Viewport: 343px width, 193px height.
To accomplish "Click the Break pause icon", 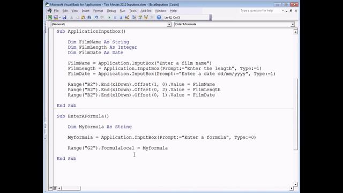I will point(115,18).
